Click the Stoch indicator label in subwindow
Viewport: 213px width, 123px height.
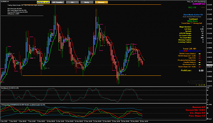[x=10, y=88]
